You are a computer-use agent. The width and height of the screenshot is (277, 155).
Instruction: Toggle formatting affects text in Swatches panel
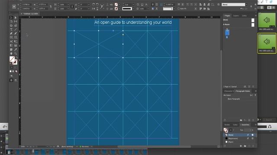(x=234, y=130)
